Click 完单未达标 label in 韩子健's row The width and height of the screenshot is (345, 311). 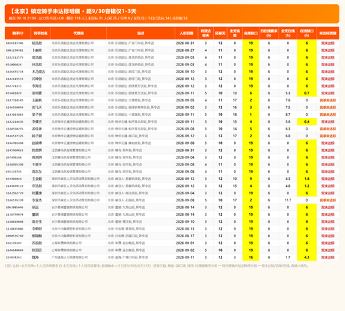pos(328,136)
